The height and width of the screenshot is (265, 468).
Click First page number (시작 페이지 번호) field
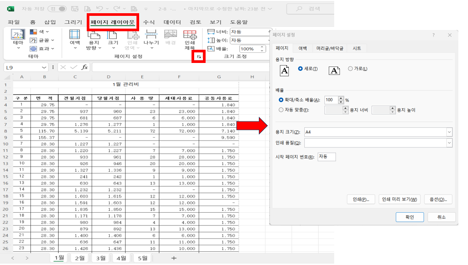327,157
